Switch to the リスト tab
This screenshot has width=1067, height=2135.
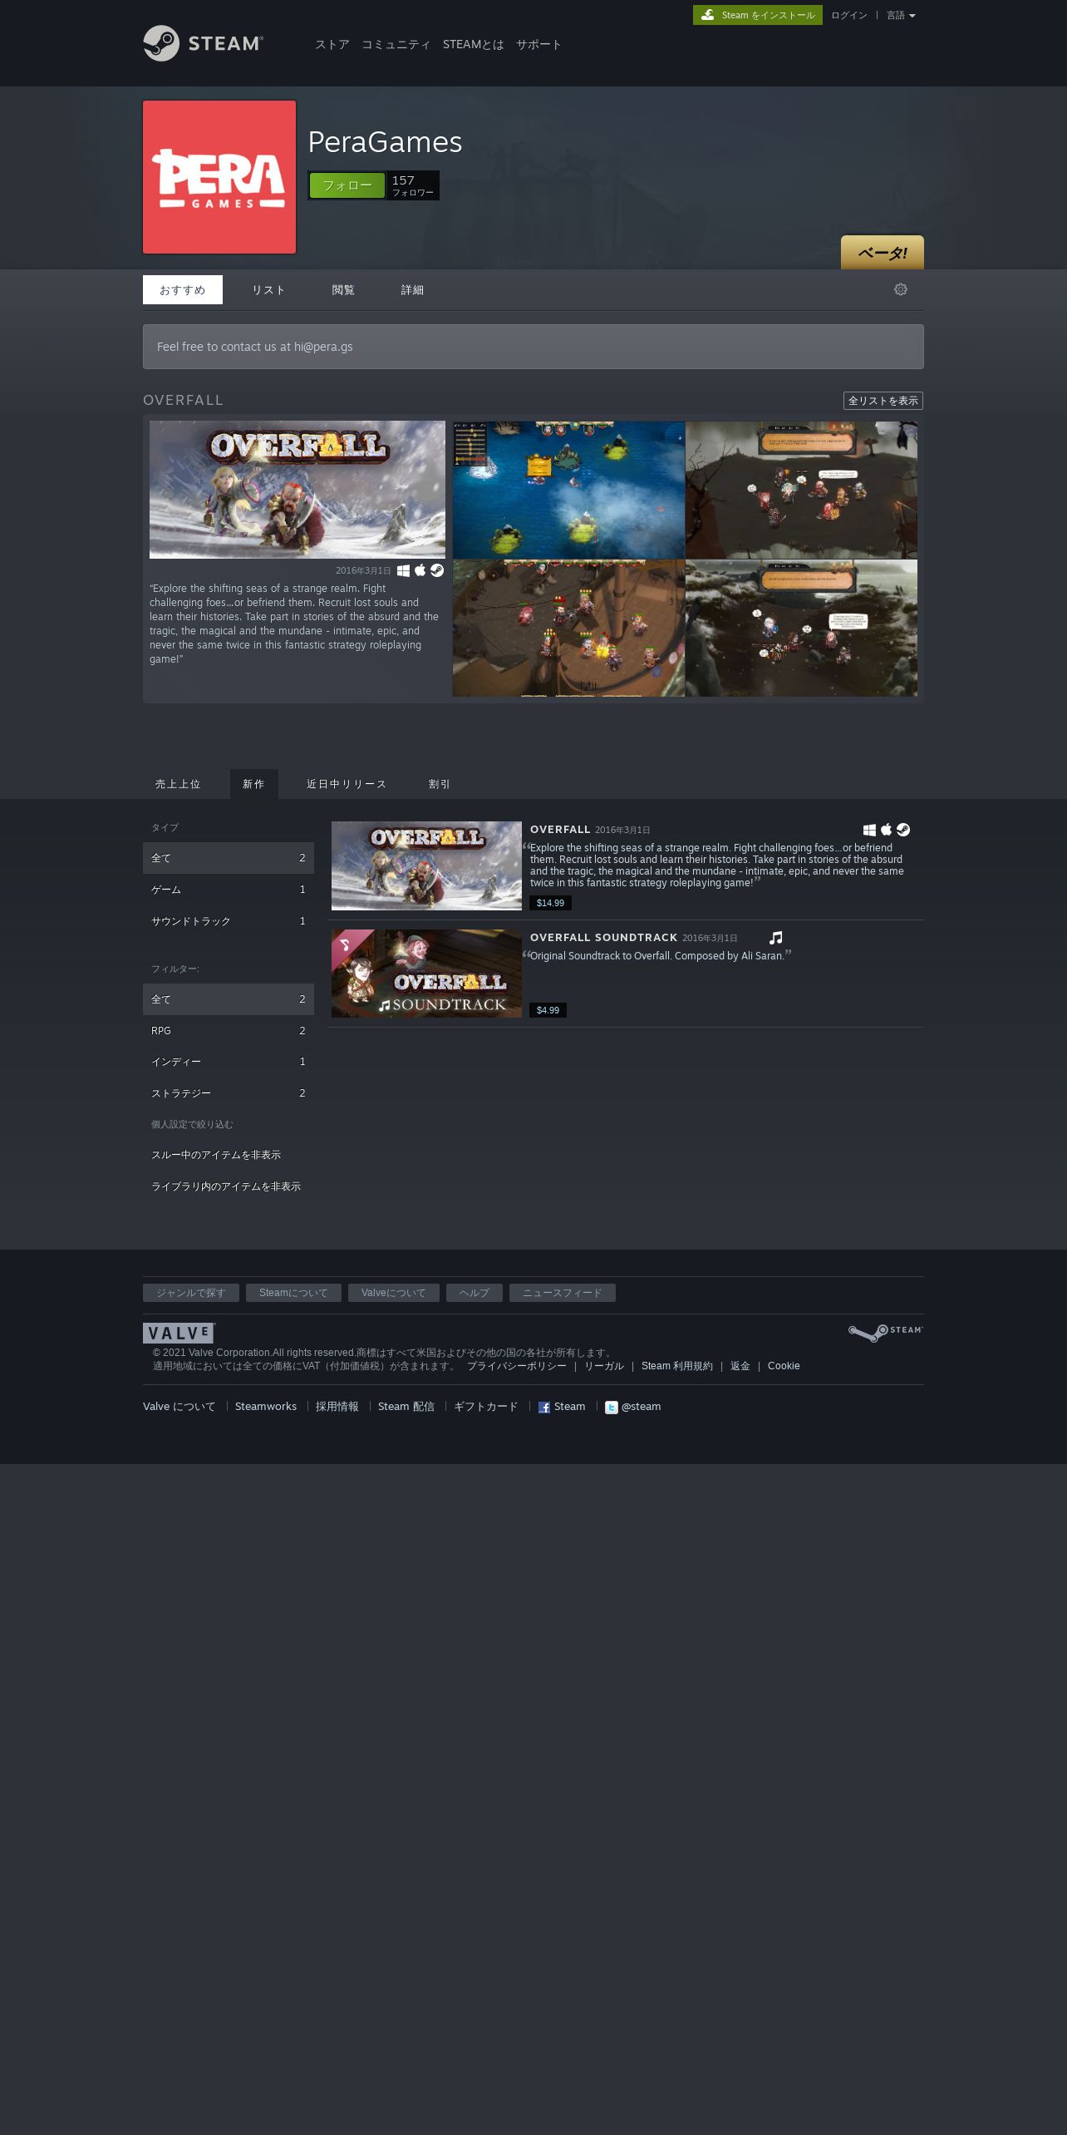(268, 289)
